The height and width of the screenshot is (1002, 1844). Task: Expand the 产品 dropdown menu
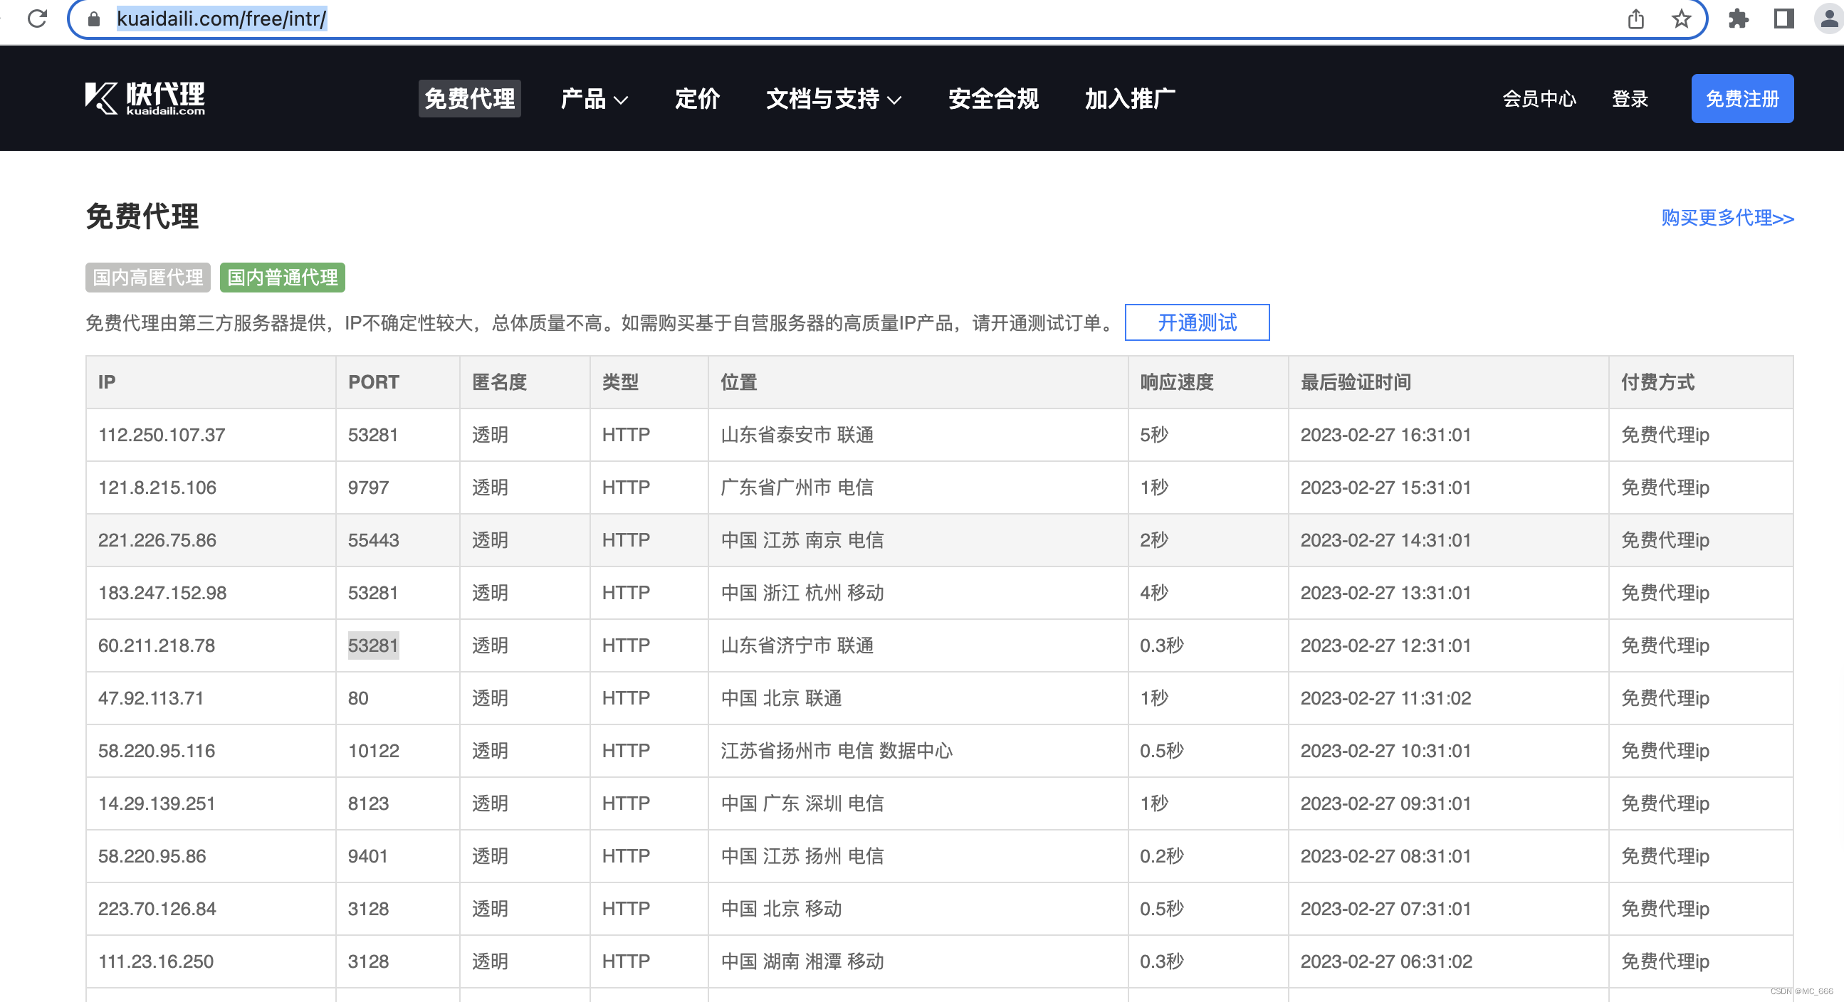594,99
